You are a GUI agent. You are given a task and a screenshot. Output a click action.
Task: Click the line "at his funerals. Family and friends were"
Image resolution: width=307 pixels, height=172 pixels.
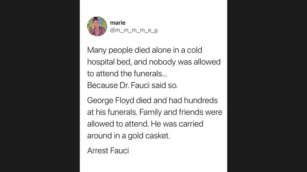155,112
